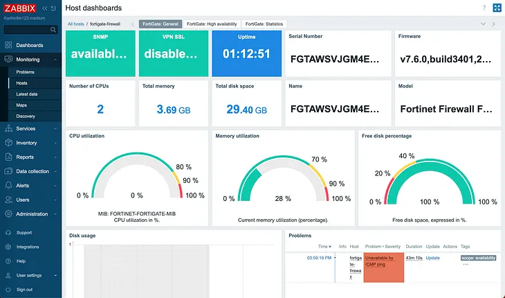Expand the Users menu chevron
Image resolution: width=505 pixels, height=298 pixels.
point(55,200)
